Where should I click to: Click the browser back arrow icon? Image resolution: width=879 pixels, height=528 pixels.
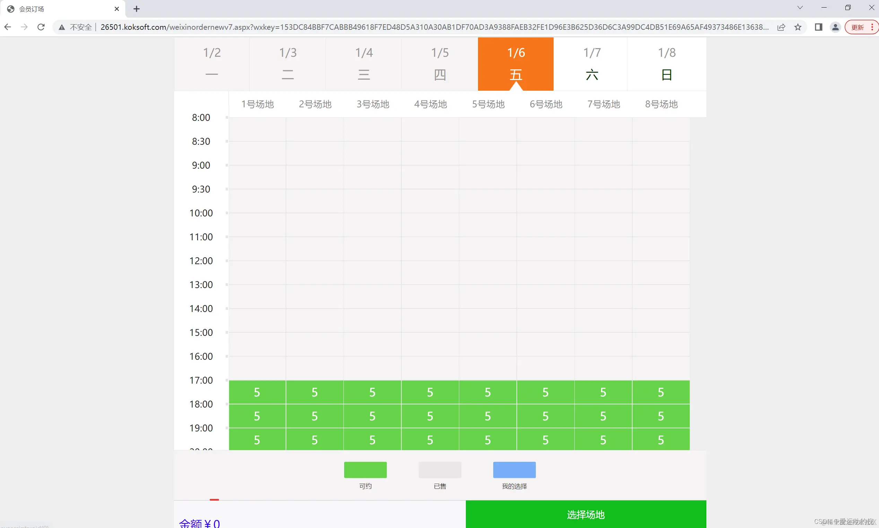[x=8, y=27]
